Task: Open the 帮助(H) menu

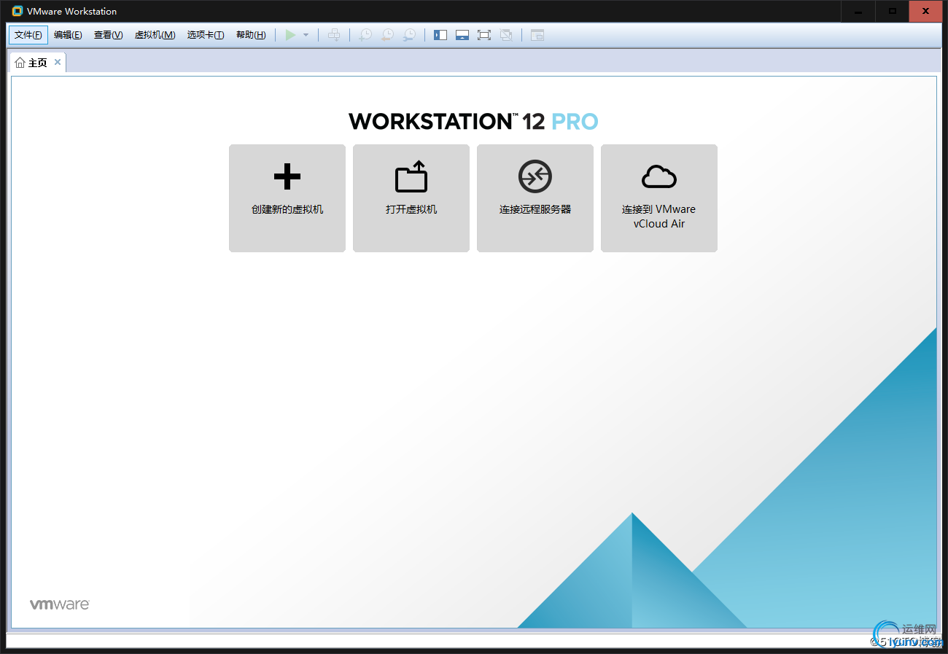Action: tap(251, 35)
